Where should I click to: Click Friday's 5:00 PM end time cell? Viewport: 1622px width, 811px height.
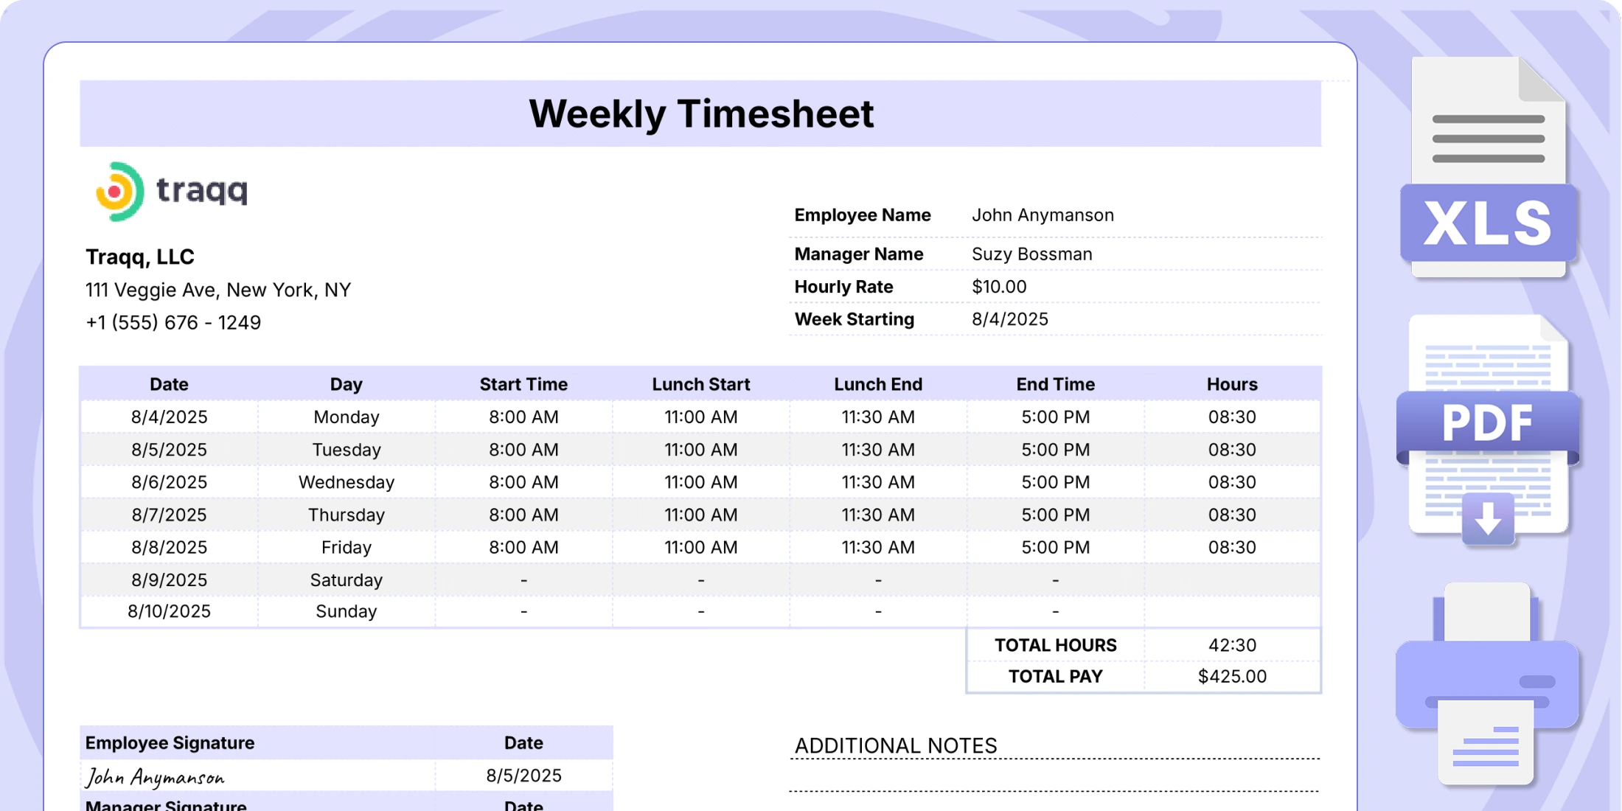1056,547
